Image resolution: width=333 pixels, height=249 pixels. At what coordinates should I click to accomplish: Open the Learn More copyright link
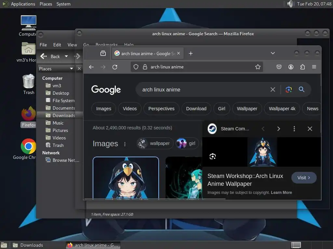click(x=281, y=193)
